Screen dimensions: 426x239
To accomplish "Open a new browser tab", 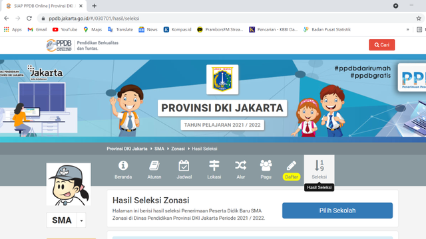I will coord(95,6).
